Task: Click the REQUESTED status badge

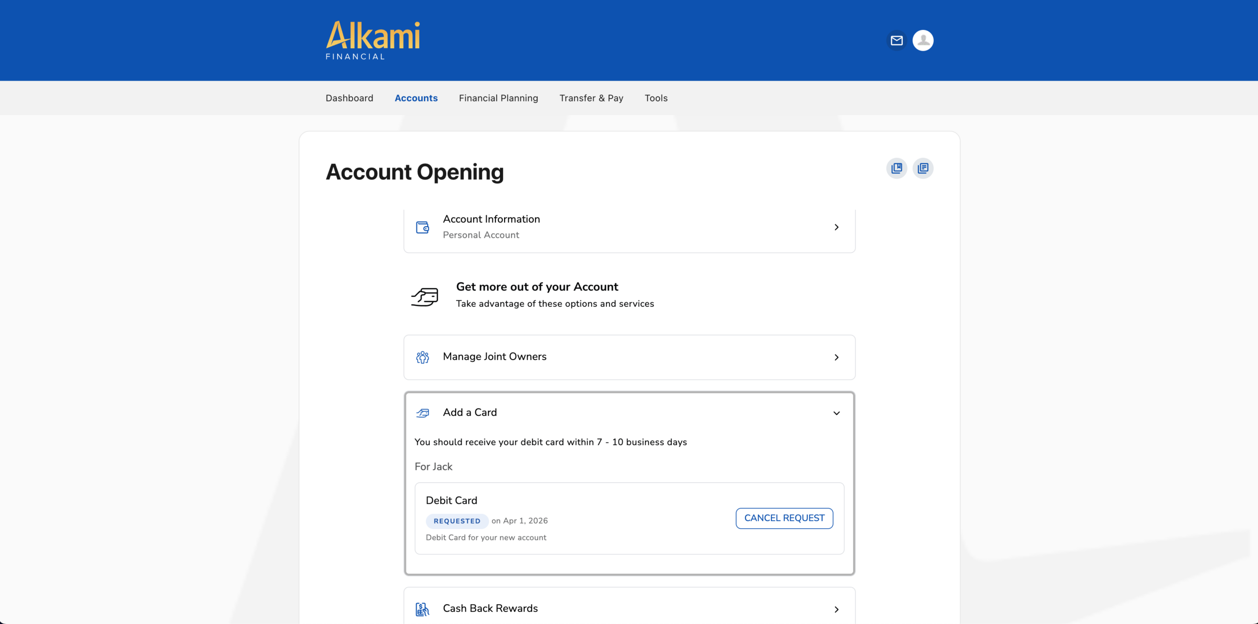Action: tap(457, 521)
